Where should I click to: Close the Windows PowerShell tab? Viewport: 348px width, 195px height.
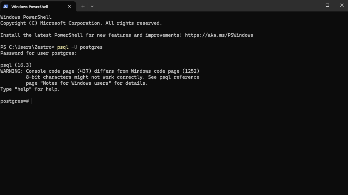69,6
